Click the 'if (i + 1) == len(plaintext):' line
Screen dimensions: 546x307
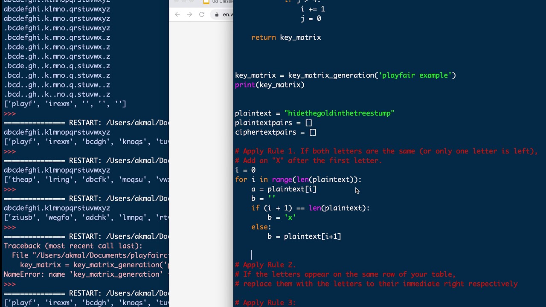pyautogui.click(x=311, y=208)
